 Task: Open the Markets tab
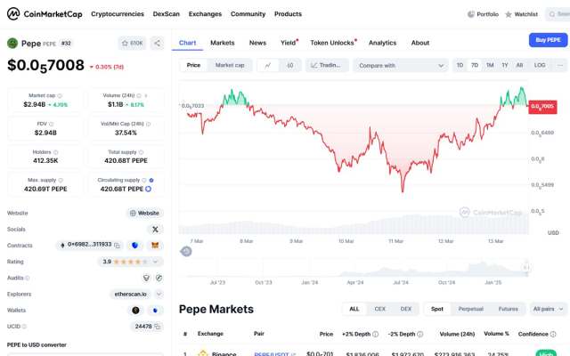point(223,43)
